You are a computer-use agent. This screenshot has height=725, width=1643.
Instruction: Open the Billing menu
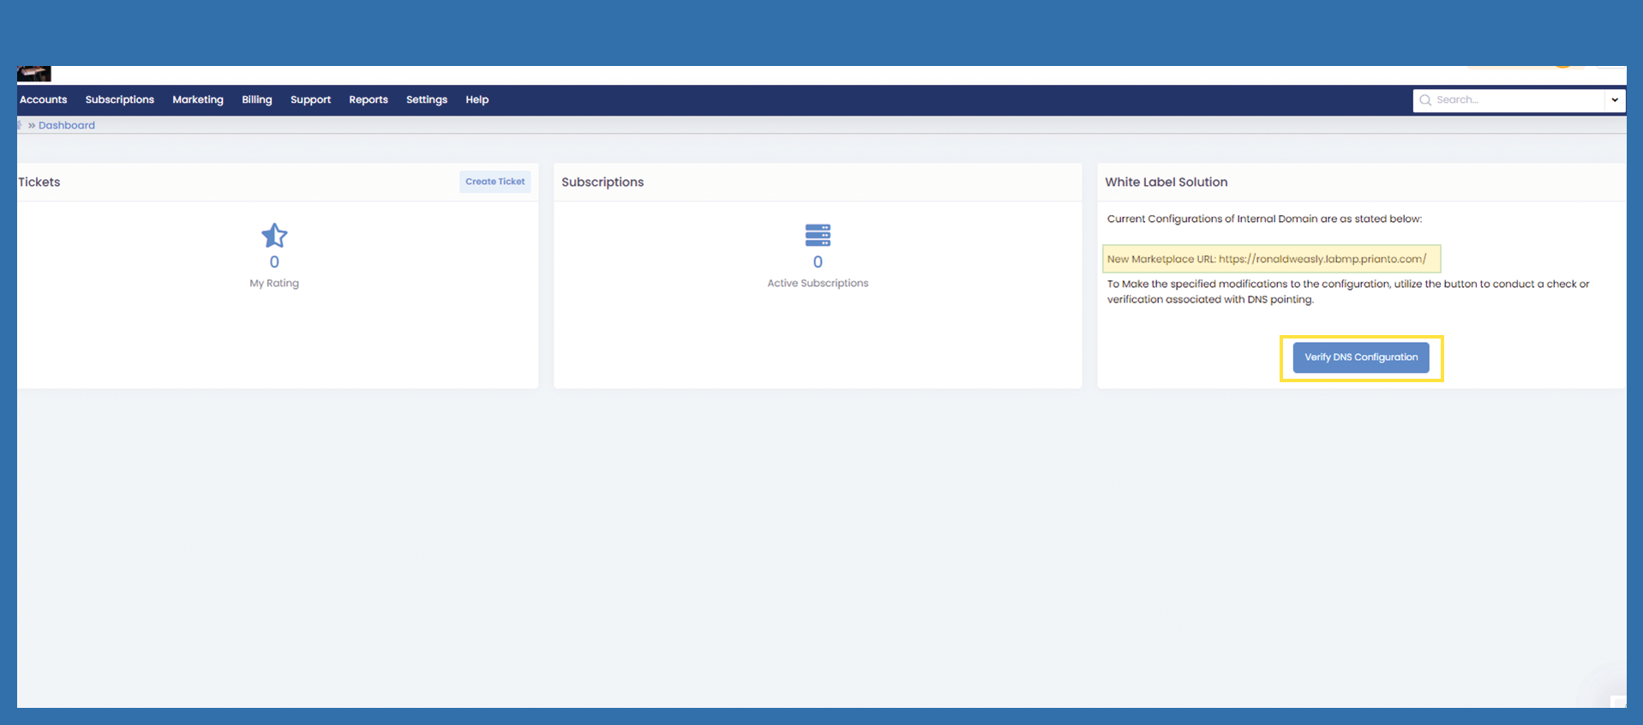pos(257,100)
